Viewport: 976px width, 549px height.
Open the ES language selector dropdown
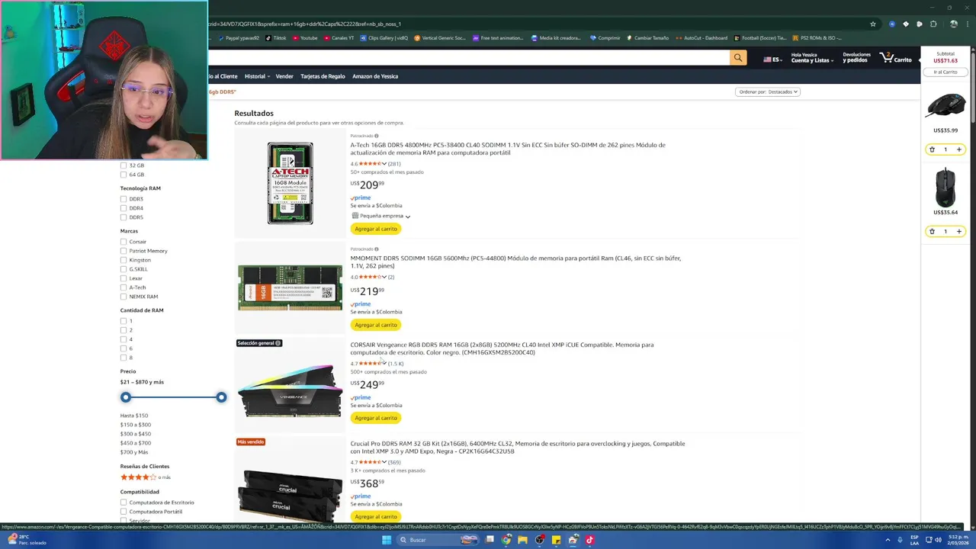click(772, 59)
